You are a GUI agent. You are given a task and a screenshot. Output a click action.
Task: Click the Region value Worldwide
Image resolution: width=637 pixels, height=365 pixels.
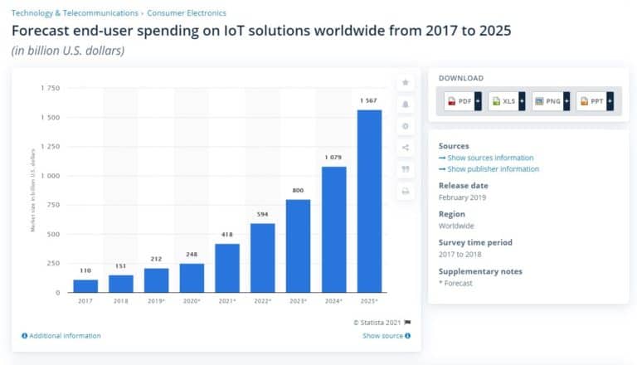(x=456, y=226)
